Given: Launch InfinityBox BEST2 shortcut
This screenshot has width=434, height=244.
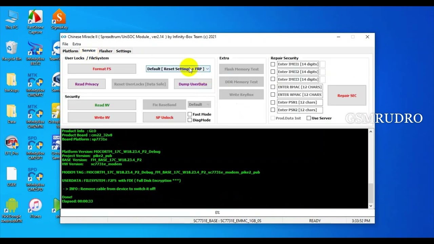Looking at the screenshot, I should (x=35, y=54).
